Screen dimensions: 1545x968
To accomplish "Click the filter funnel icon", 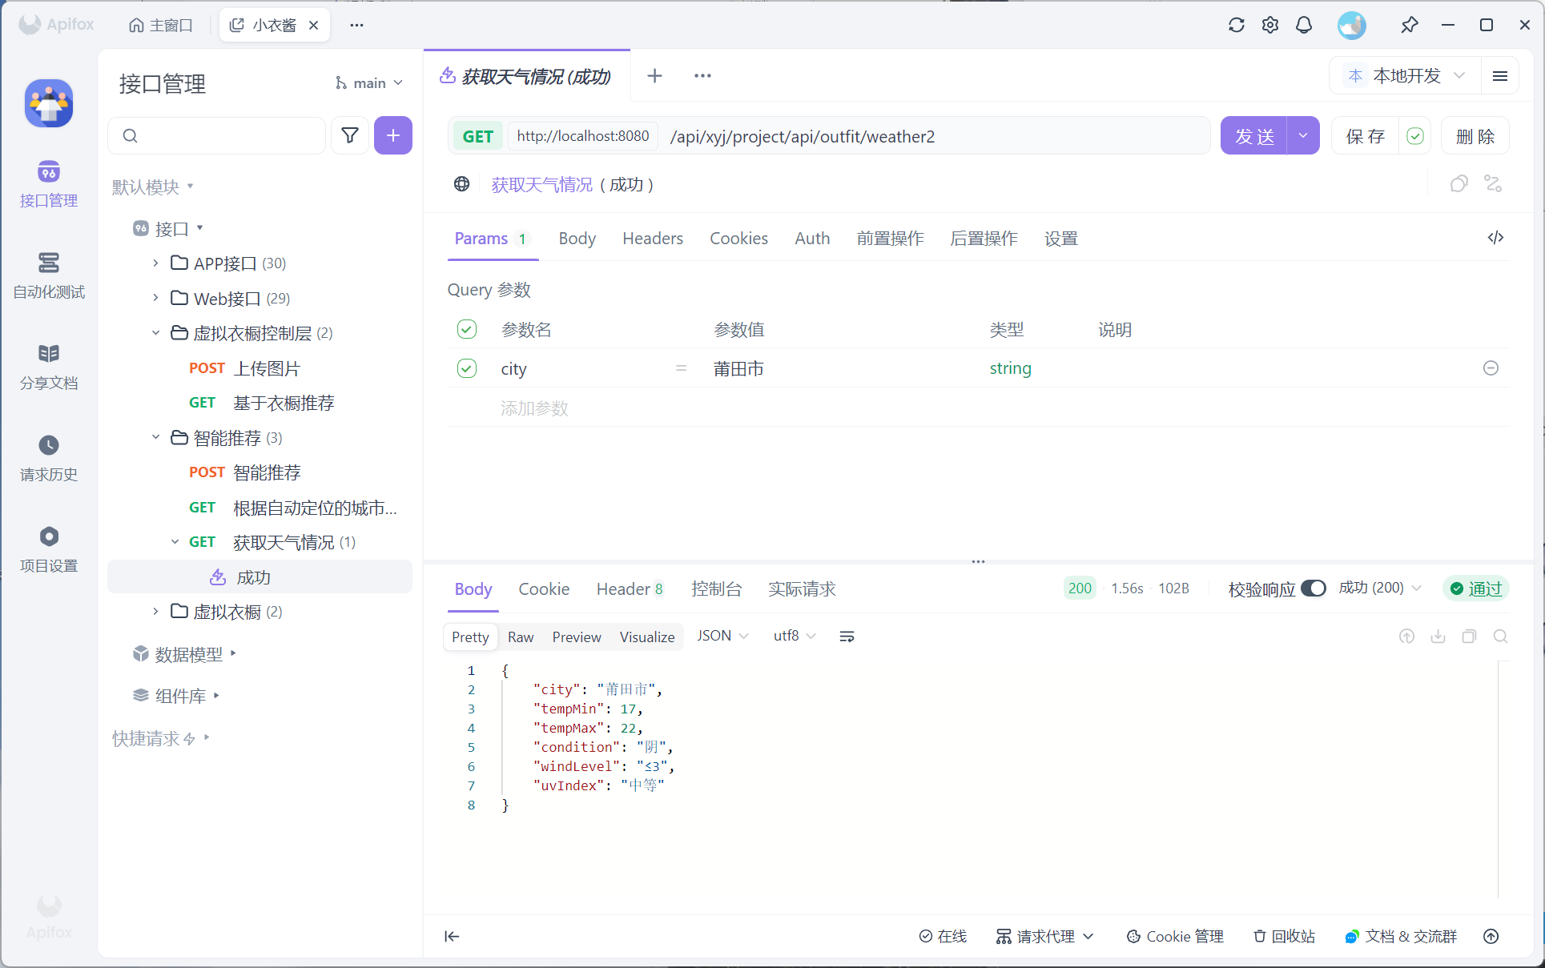I will click(x=350, y=135).
